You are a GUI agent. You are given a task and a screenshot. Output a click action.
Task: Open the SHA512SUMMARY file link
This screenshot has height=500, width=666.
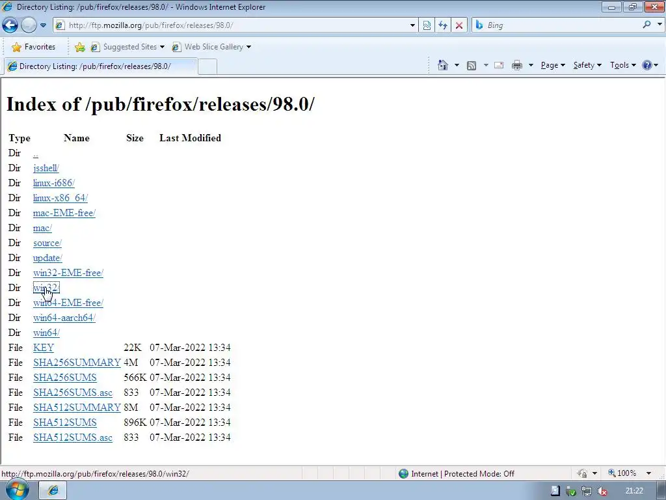(77, 408)
